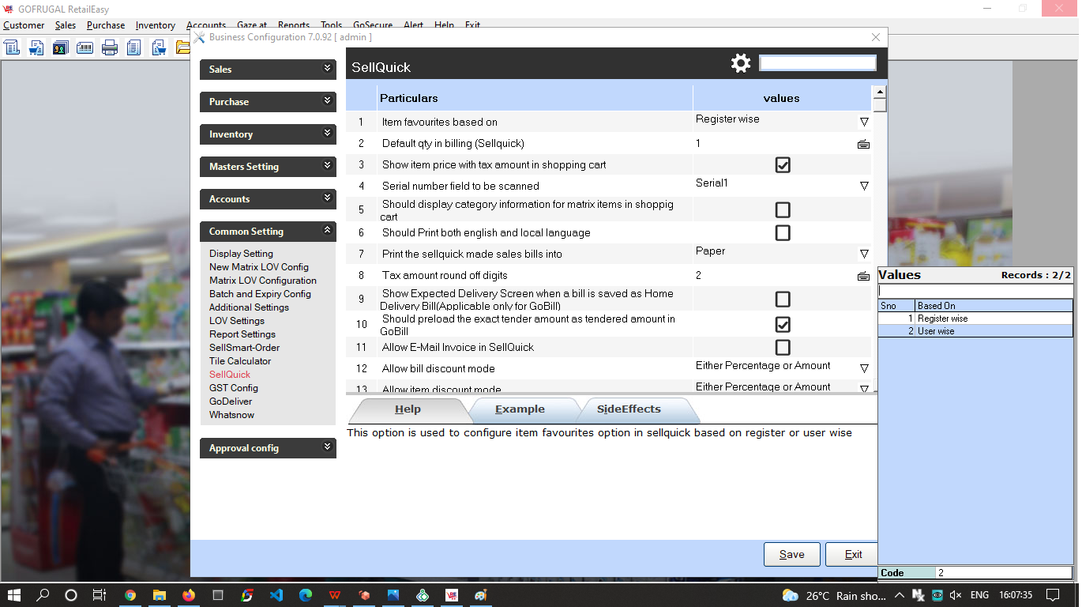
Task: Uncheck Show item price with tax amount
Action: pyautogui.click(x=782, y=165)
